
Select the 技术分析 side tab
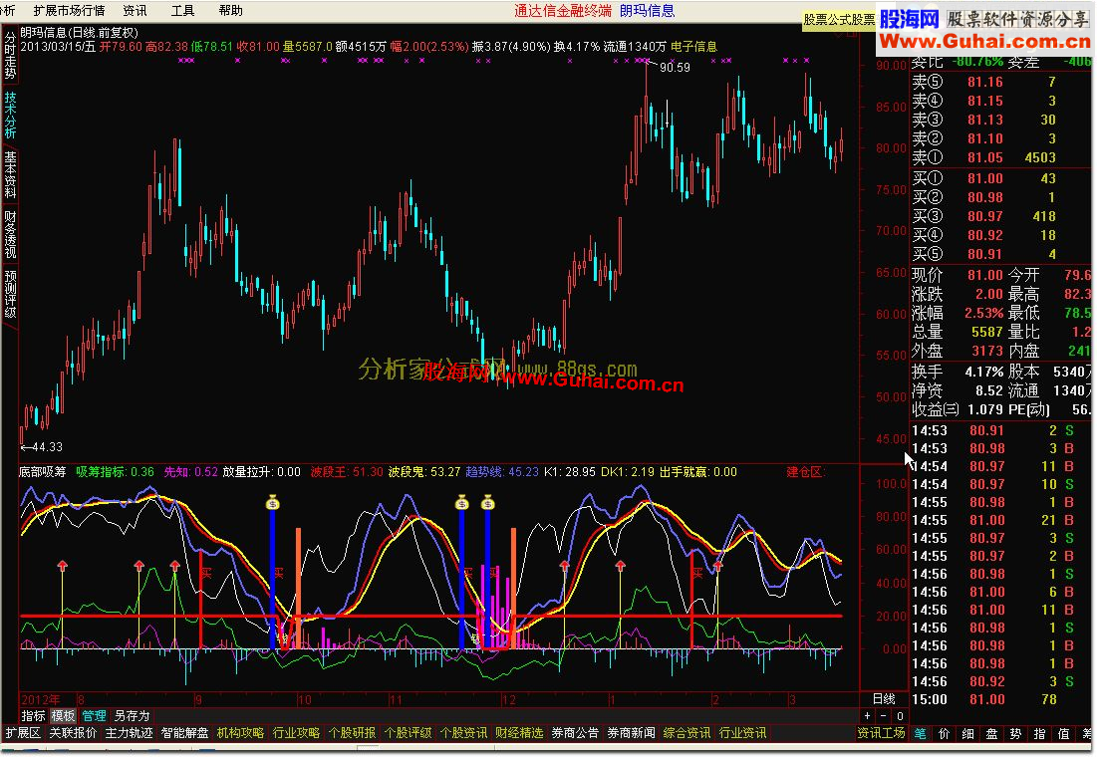[10, 115]
